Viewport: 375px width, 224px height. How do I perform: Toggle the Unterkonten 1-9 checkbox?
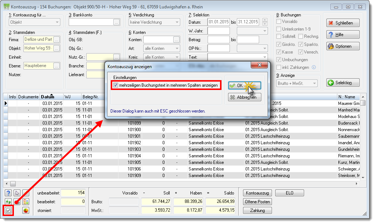[x=279, y=29]
